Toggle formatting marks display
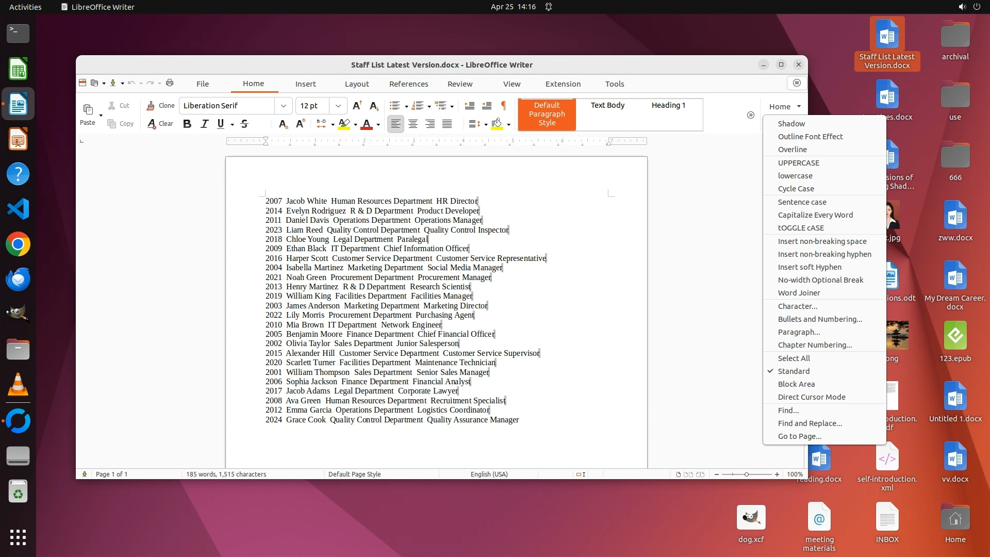This screenshot has width=990, height=557. [503, 106]
